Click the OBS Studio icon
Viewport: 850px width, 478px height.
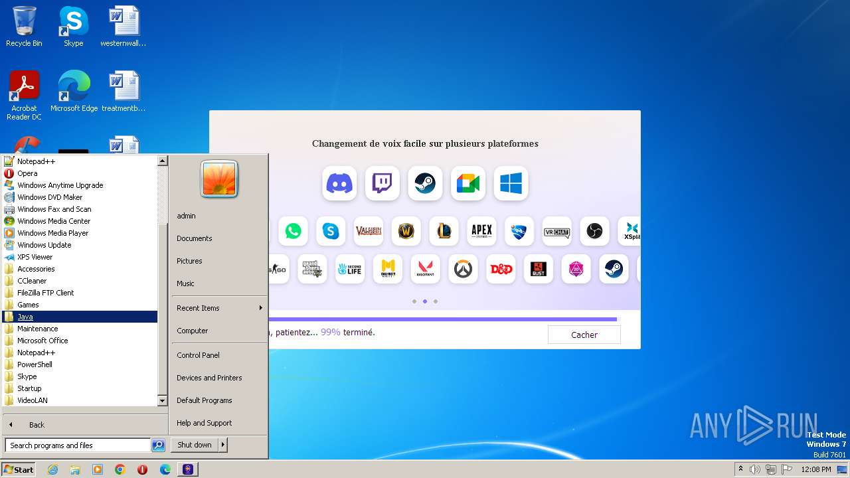click(595, 231)
